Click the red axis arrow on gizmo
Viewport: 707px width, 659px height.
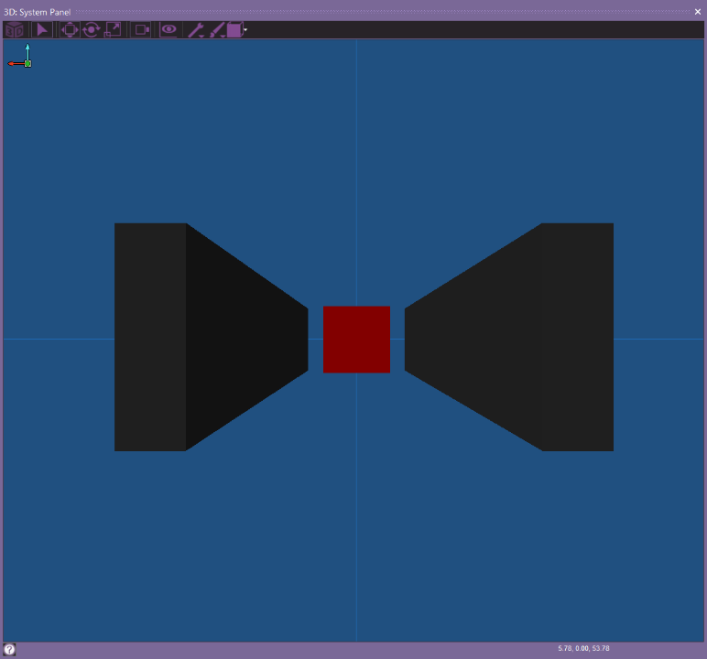13,64
